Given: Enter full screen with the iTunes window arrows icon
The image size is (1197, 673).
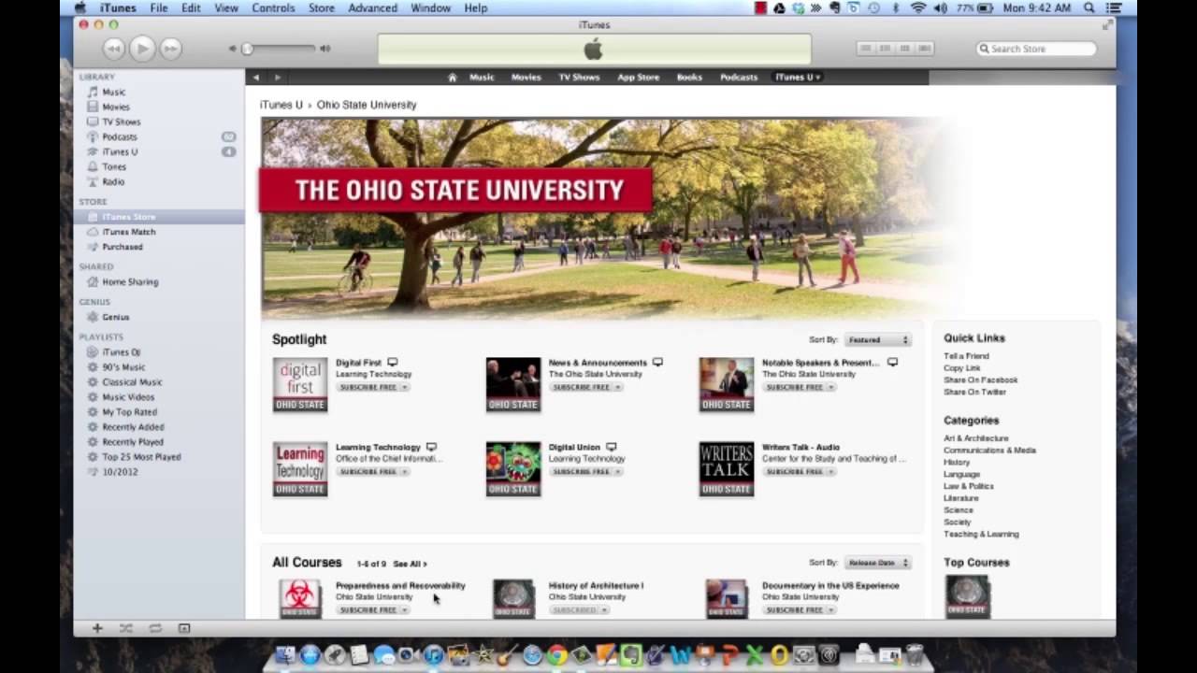Looking at the screenshot, I should click(1108, 25).
